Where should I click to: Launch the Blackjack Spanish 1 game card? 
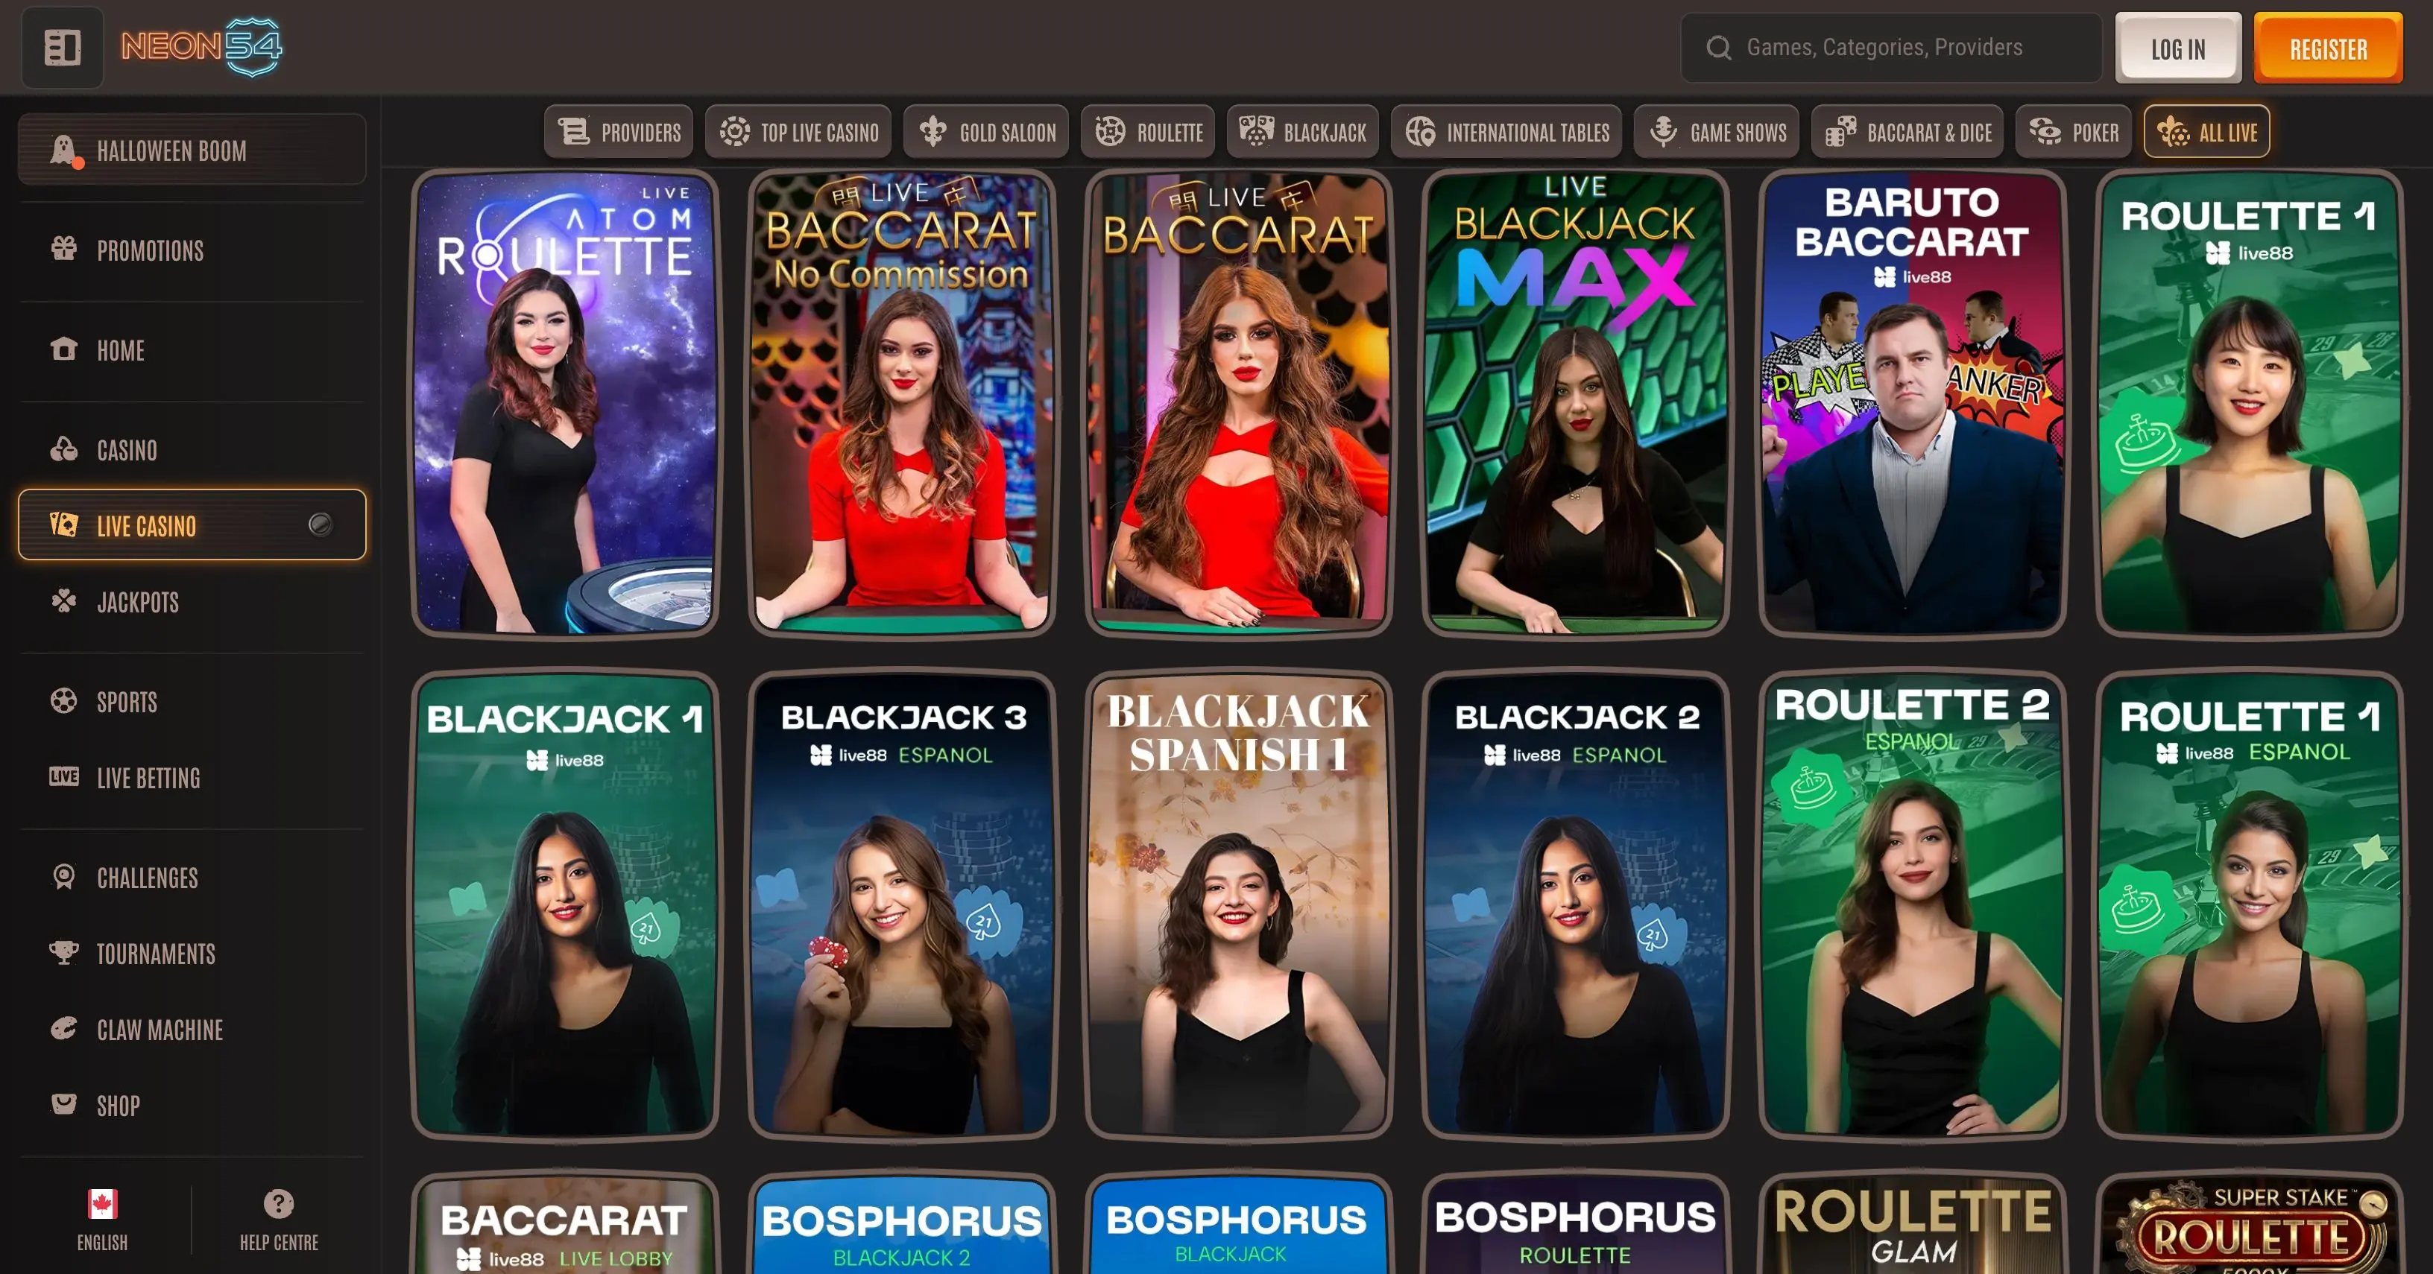pos(1238,904)
